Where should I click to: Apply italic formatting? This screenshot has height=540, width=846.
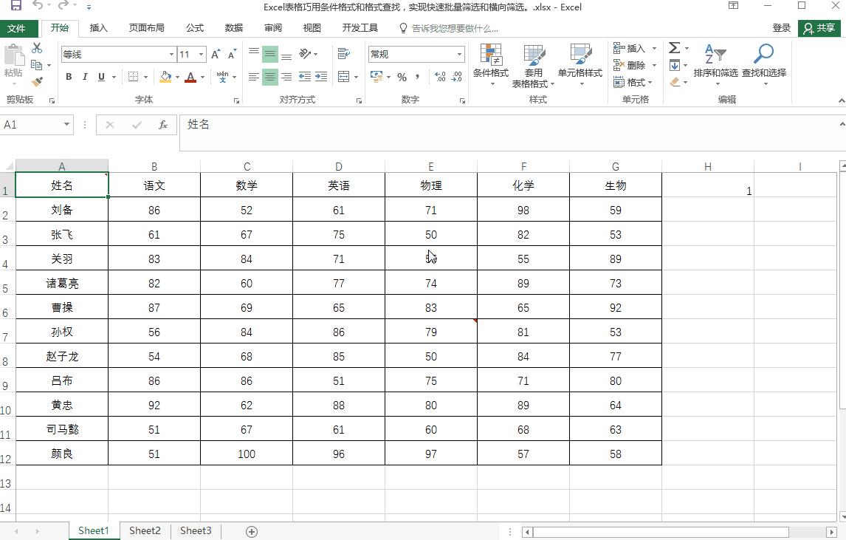pyautogui.click(x=83, y=76)
